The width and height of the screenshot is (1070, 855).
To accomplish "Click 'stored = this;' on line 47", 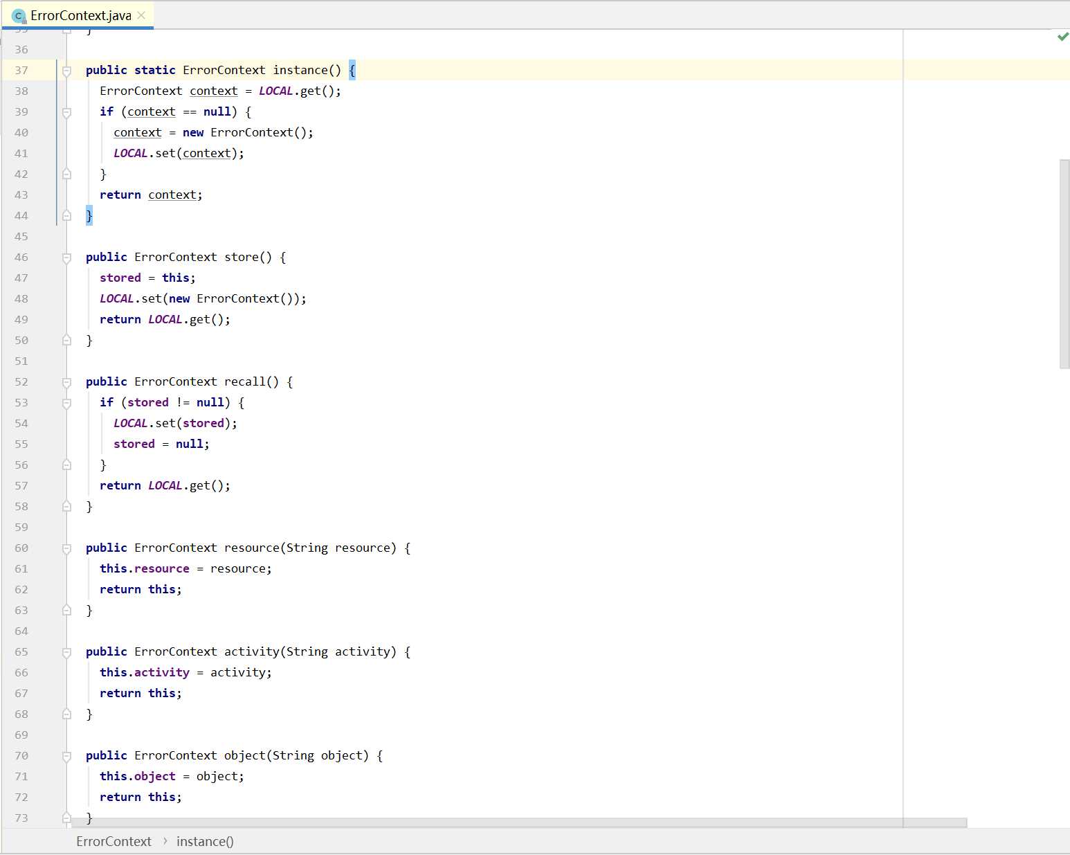I will point(148,278).
